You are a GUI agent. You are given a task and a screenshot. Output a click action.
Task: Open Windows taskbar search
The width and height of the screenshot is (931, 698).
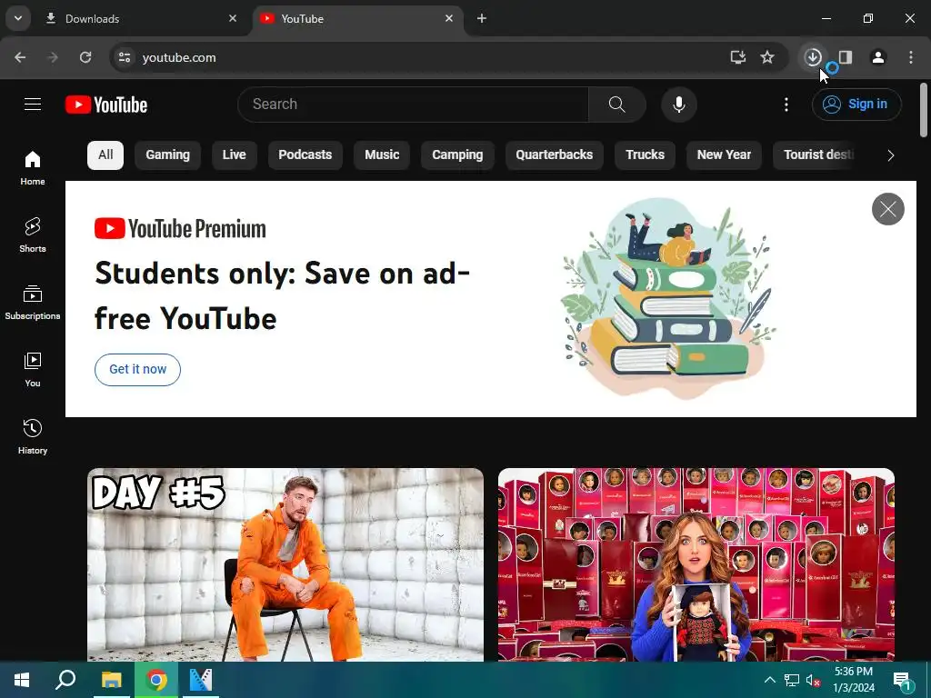click(65, 680)
